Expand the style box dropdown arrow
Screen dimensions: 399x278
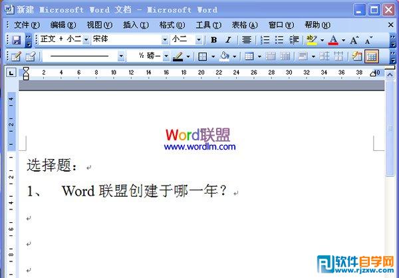click(x=86, y=40)
